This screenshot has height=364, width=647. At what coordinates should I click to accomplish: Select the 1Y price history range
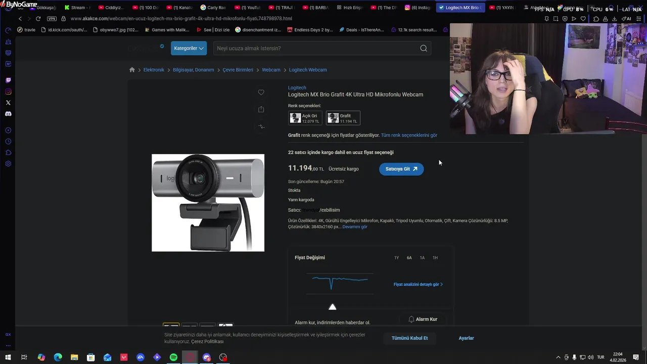pyautogui.click(x=396, y=258)
